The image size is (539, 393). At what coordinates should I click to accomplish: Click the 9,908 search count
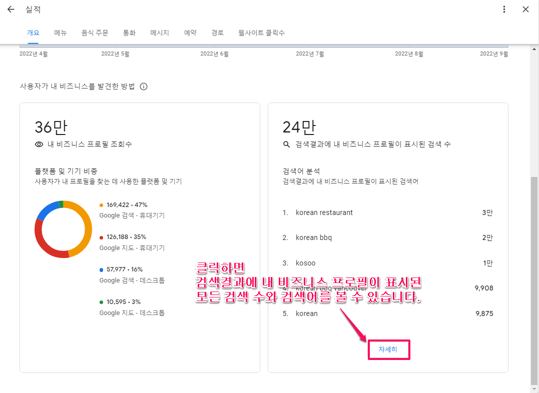[484, 288]
